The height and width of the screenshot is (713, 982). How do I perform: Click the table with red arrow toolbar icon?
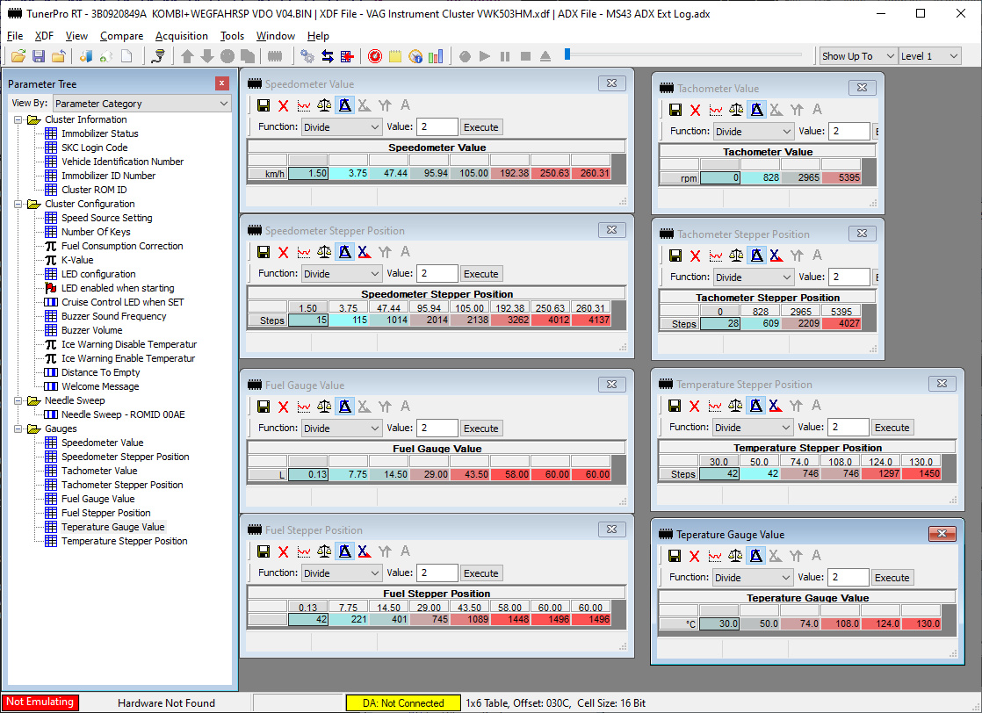tap(347, 56)
